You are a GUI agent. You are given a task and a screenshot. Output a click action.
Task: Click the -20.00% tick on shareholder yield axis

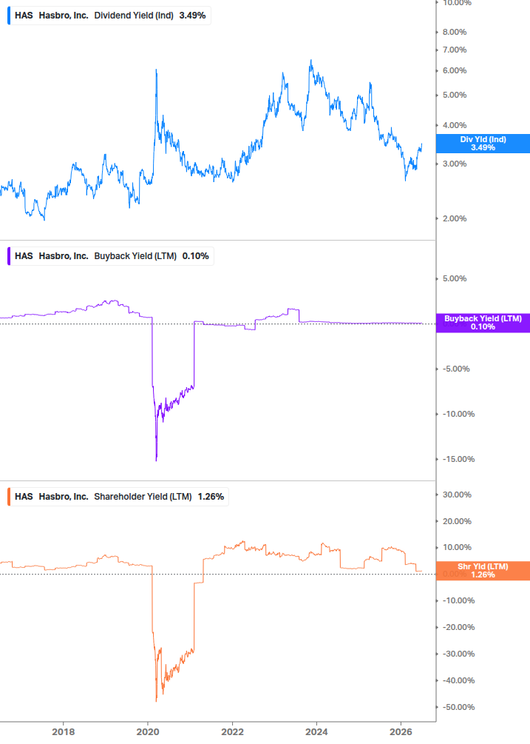[458, 627]
